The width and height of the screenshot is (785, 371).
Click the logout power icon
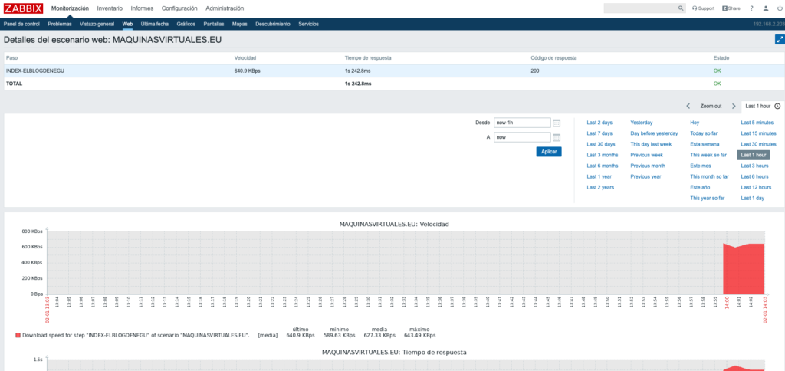pos(779,8)
